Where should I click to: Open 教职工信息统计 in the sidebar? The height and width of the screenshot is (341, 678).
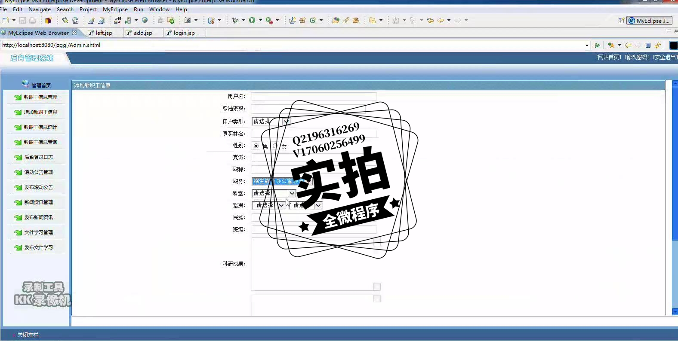point(40,127)
